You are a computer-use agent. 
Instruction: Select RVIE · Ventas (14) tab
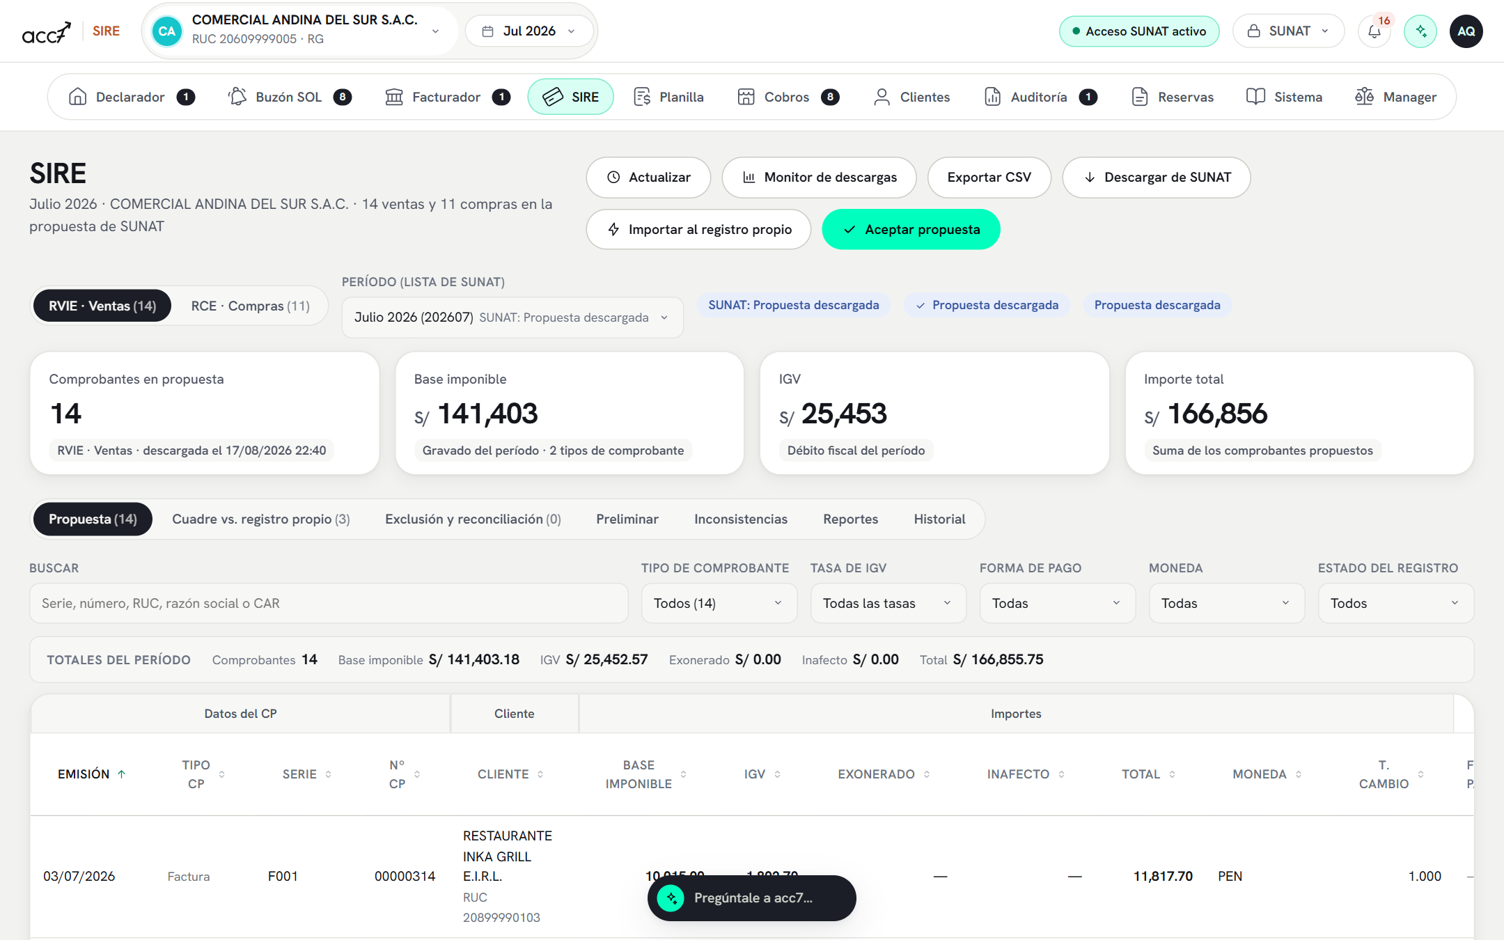click(x=102, y=306)
